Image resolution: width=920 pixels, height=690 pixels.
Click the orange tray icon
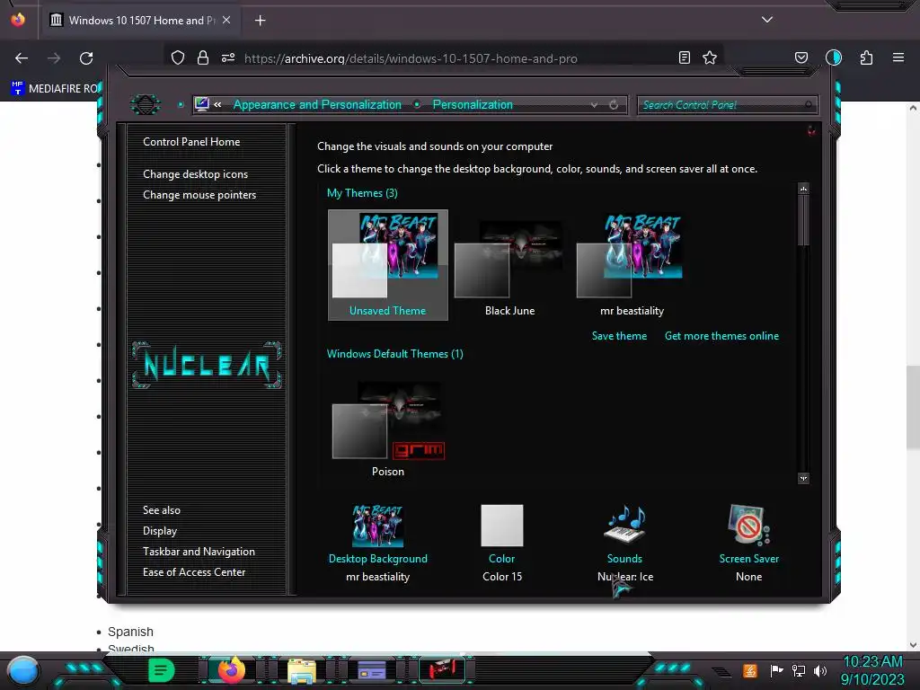pyautogui.click(x=750, y=670)
